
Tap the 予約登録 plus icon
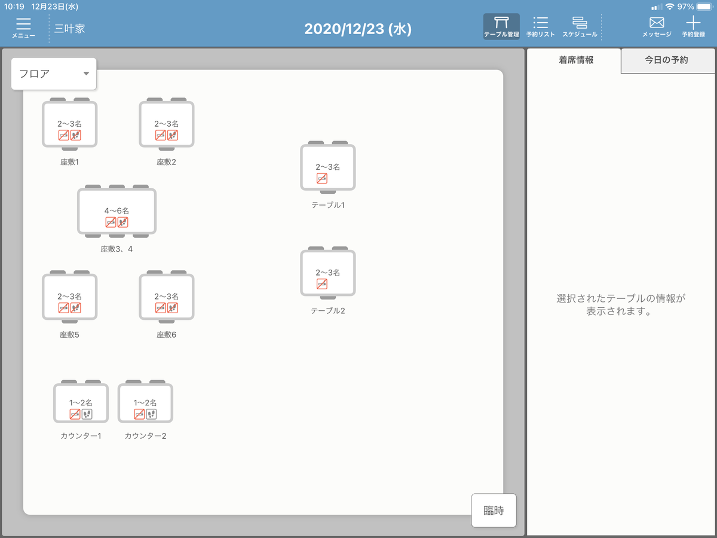point(693,27)
